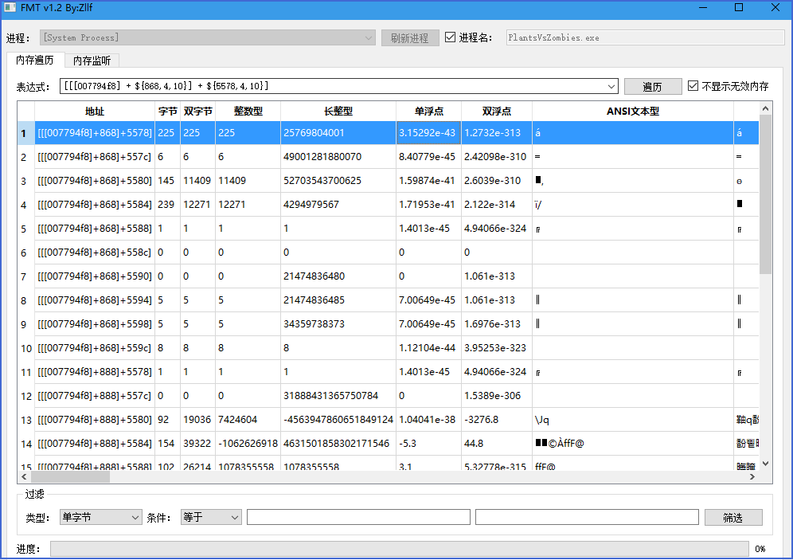793x560 pixels.
Task: Close the FMT v1.2 window
Action: pyautogui.click(x=775, y=8)
